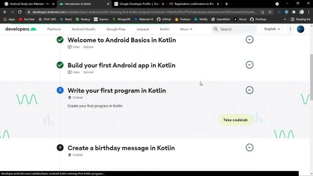This screenshot has width=313, height=176.
Task: Open the Platform nav item
Action: coord(54,29)
